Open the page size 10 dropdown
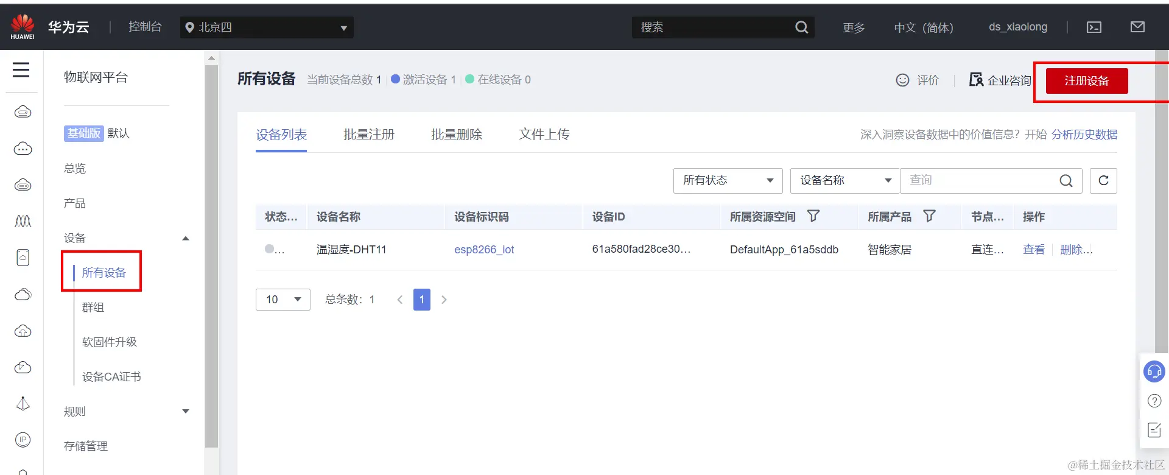1169x475 pixels. pos(283,300)
